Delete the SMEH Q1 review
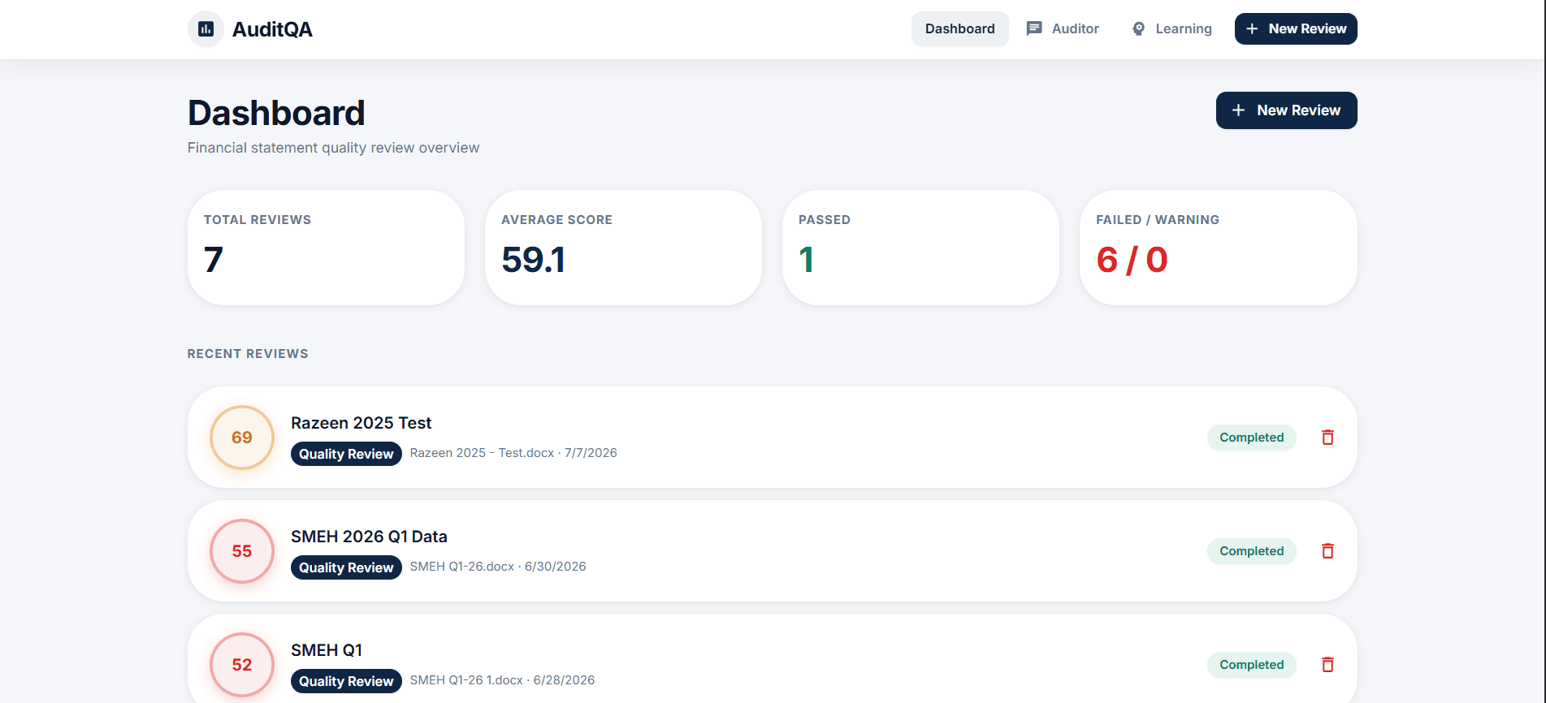This screenshot has width=1546, height=703. tap(1327, 665)
